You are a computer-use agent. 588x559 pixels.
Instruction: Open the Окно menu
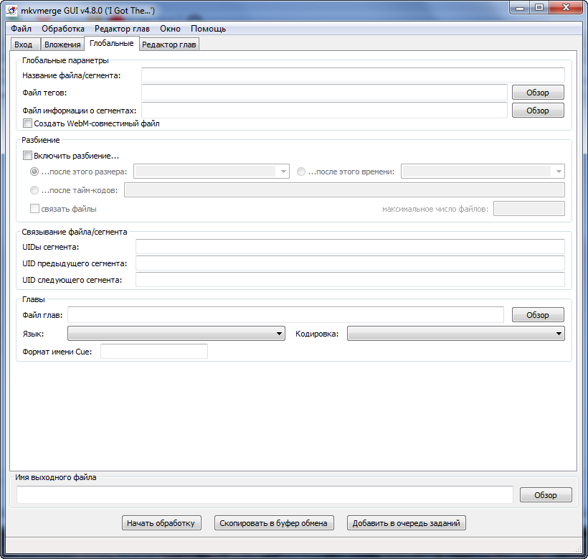click(170, 29)
